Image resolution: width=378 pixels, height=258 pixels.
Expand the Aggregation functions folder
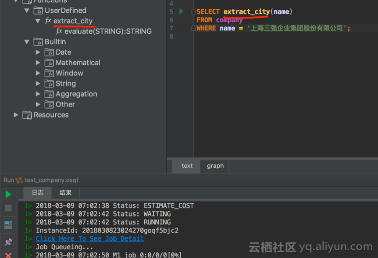38,94
